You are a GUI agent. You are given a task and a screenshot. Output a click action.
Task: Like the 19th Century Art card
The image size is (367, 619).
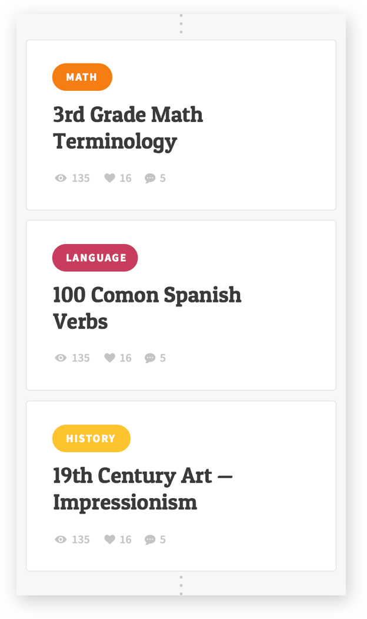click(109, 539)
